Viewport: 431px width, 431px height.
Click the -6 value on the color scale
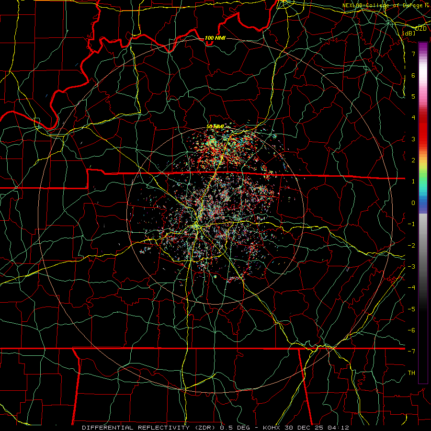click(411, 330)
